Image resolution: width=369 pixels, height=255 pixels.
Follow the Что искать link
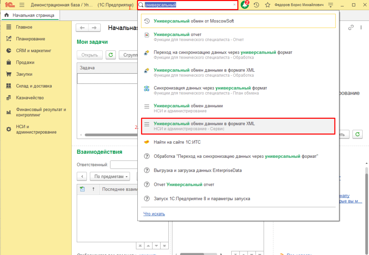154,214
